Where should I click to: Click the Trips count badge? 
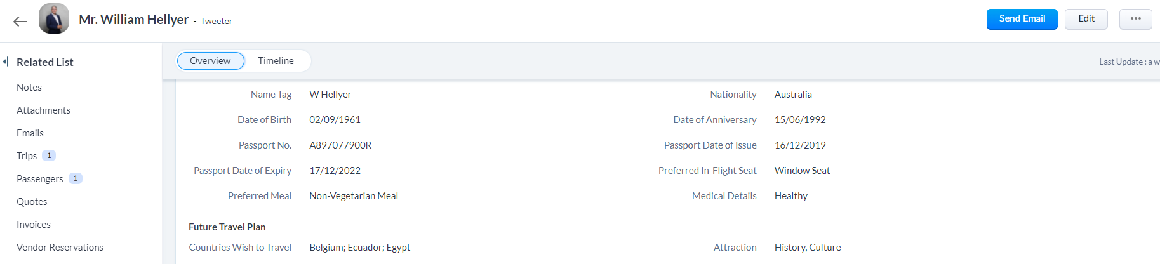[x=49, y=155]
